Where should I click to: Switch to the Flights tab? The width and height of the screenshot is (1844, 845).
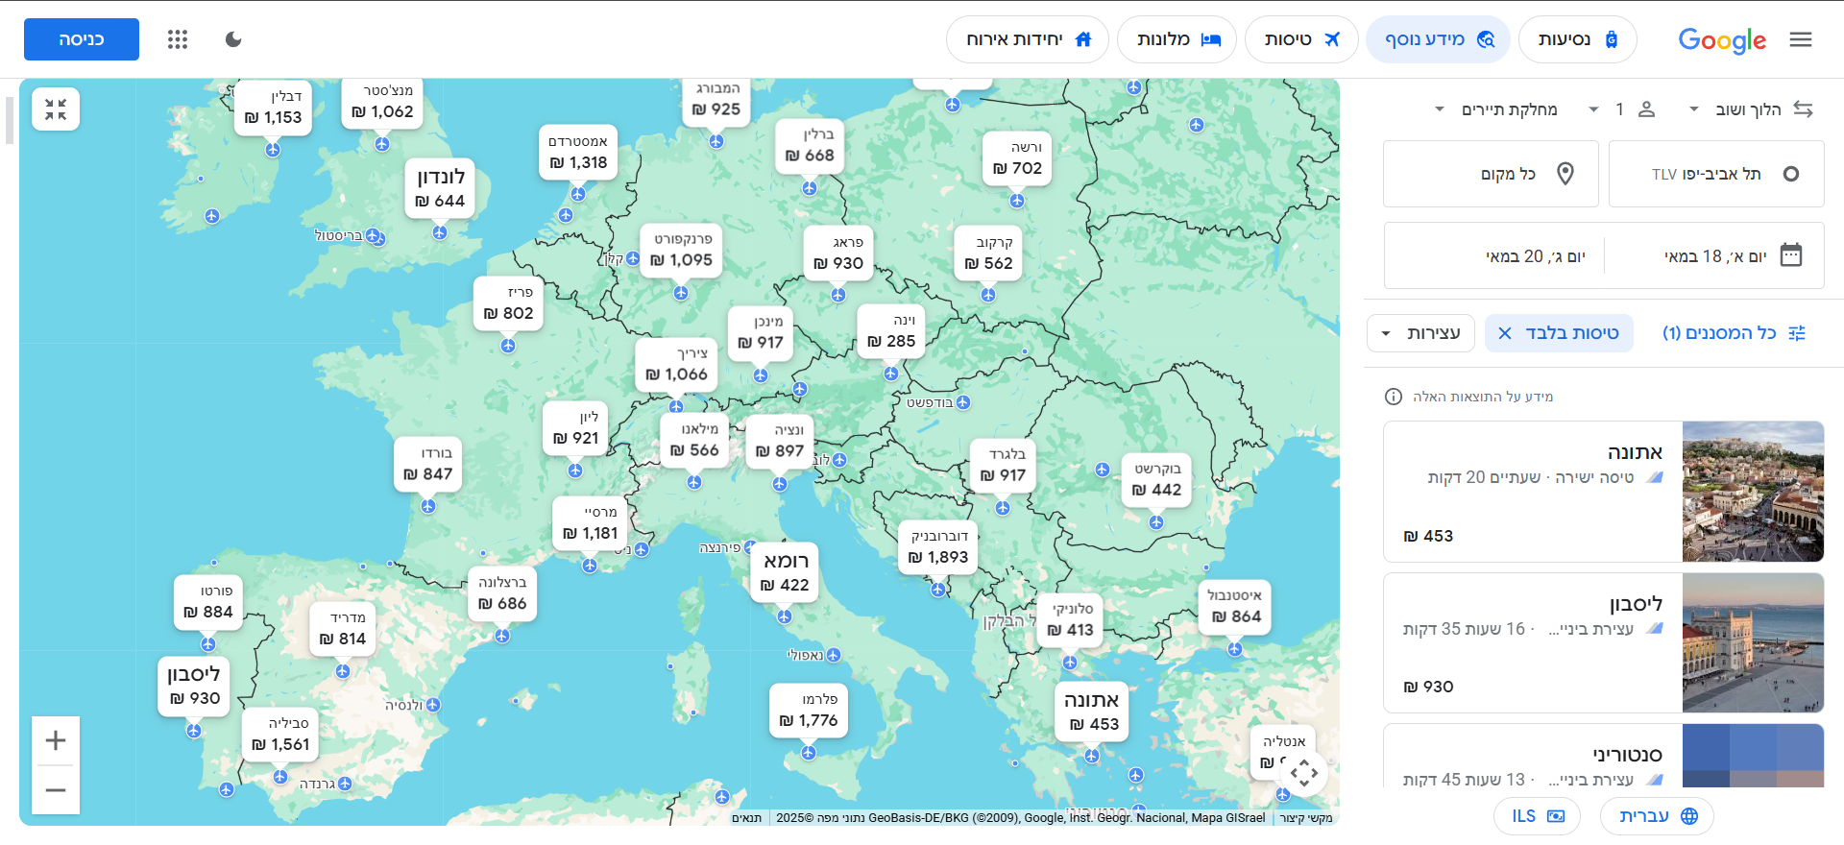click(x=1301, y=39)
